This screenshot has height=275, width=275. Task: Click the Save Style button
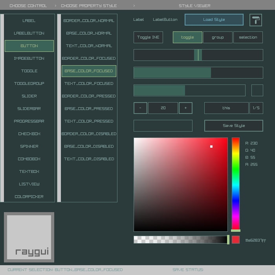[x=234, y=126]
